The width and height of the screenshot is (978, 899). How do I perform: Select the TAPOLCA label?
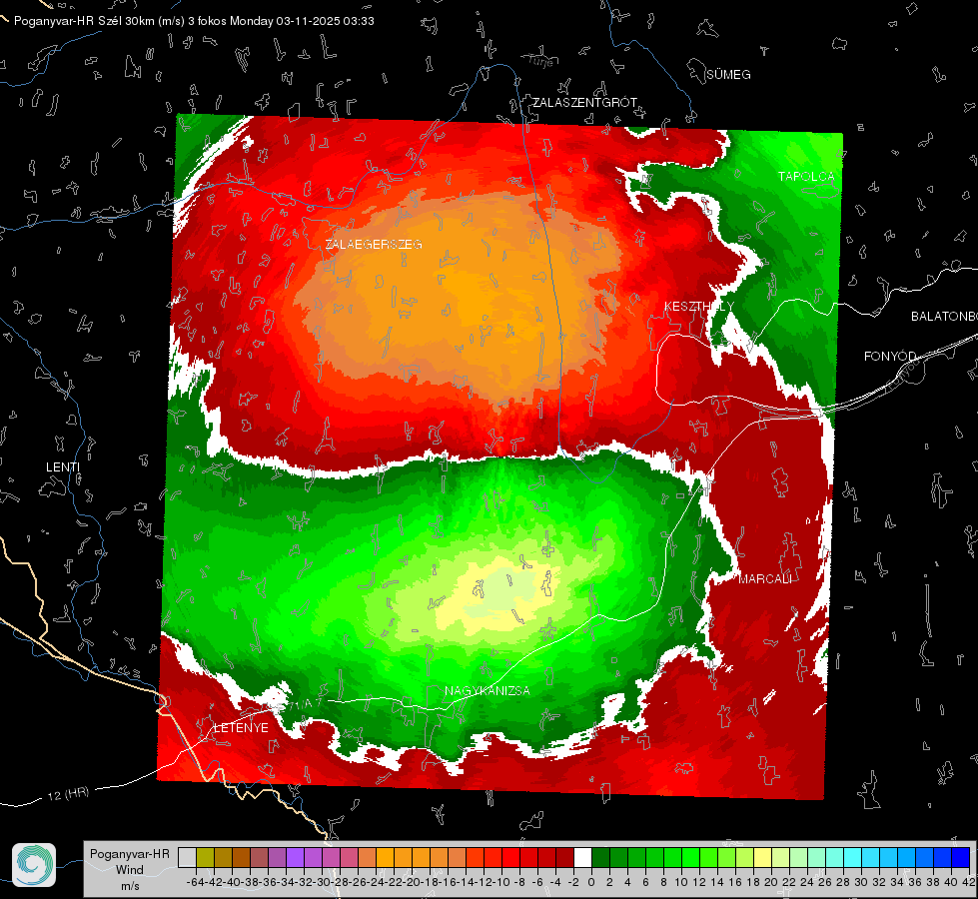coord(806,177)
